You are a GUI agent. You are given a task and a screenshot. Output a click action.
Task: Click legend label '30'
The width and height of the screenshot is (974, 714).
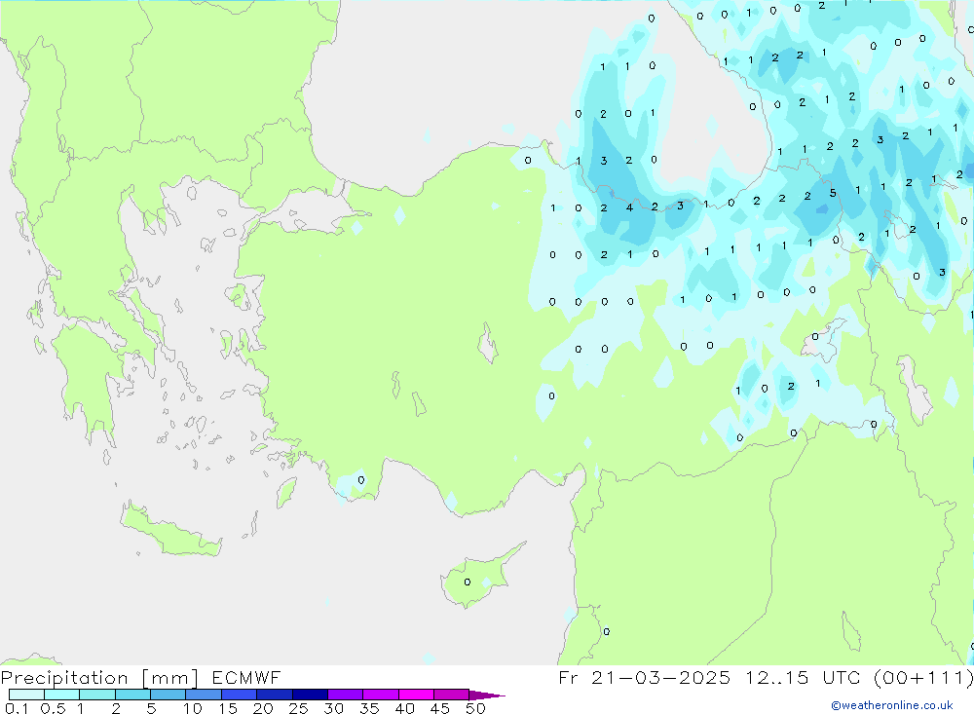coord(333,708)
